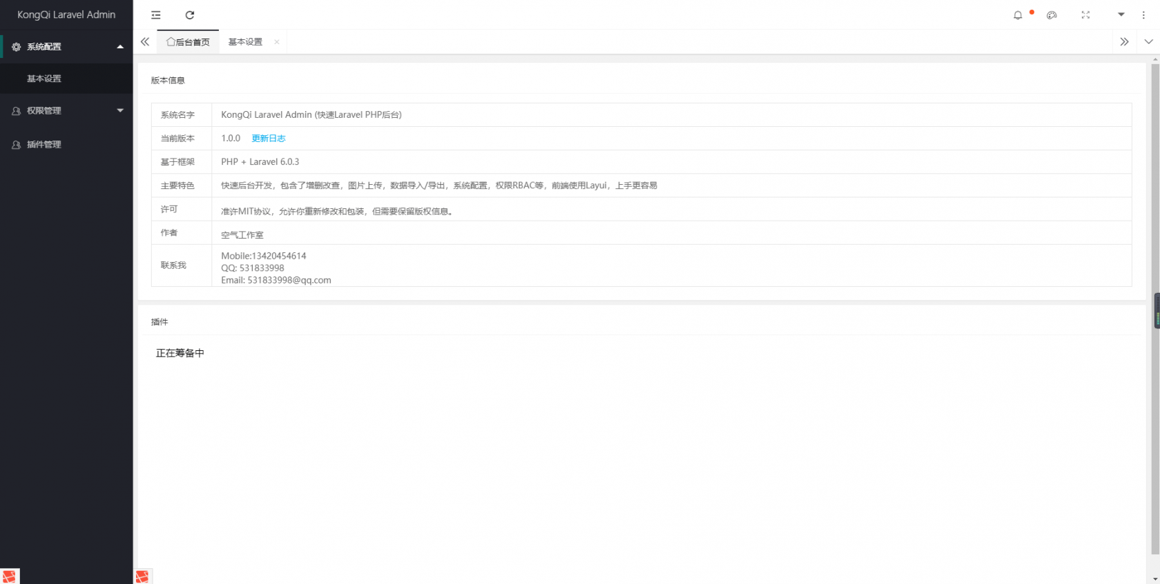Viewport: 1160px width, 584px height.
Task: Click the KongQi Laravel Admin (快速Laravel PHP后台) value
Action: (x=311, y=115)
